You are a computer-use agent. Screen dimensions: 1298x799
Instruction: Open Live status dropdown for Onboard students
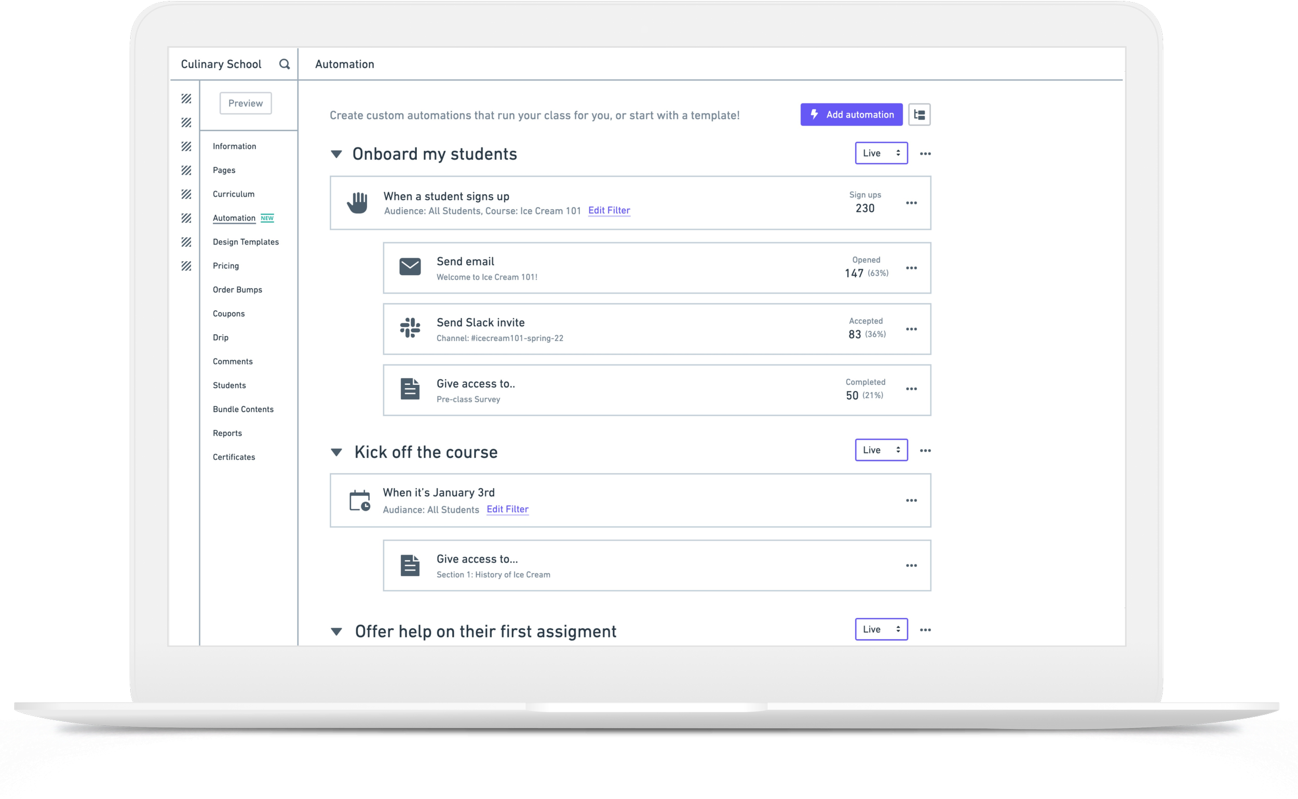point(881,153)
